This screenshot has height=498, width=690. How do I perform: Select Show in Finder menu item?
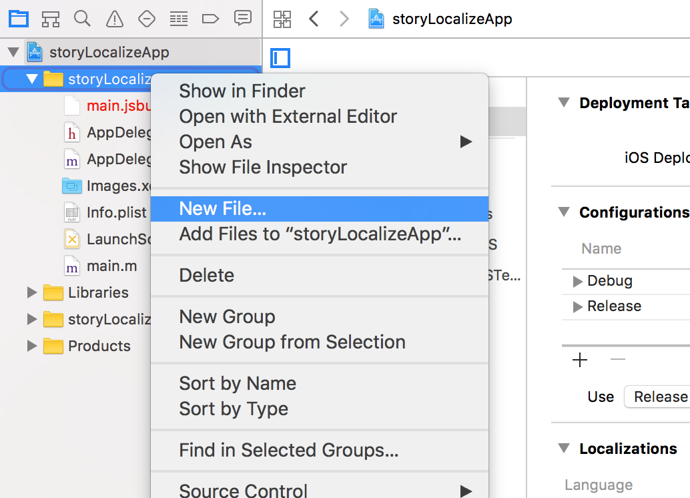click(242, 91)
